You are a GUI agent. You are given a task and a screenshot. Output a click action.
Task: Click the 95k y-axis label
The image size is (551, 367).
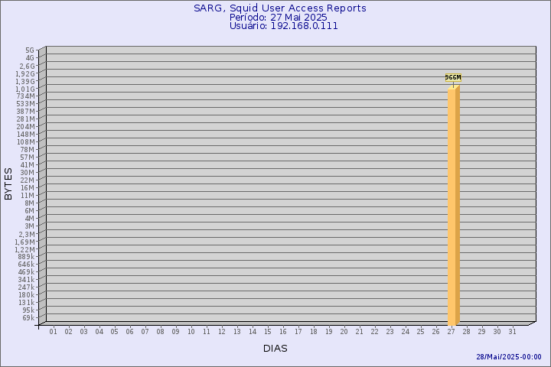point(28,310)
